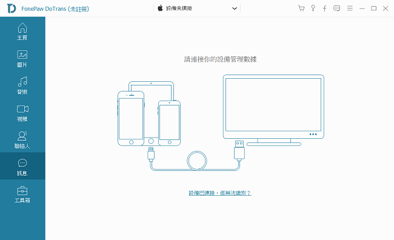
Task: Open the hamburger menu icon
Action: click(x=350, y=8)
